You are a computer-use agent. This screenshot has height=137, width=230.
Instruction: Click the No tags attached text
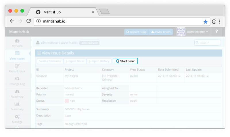(76, 124)
